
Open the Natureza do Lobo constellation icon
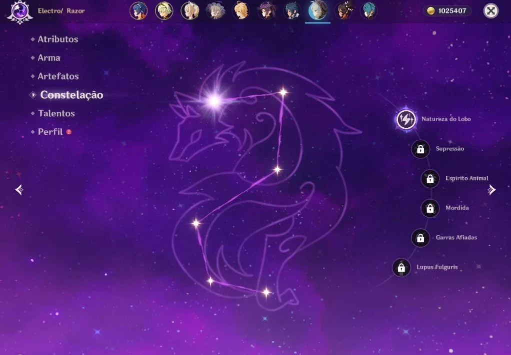(x=406, y=119)
